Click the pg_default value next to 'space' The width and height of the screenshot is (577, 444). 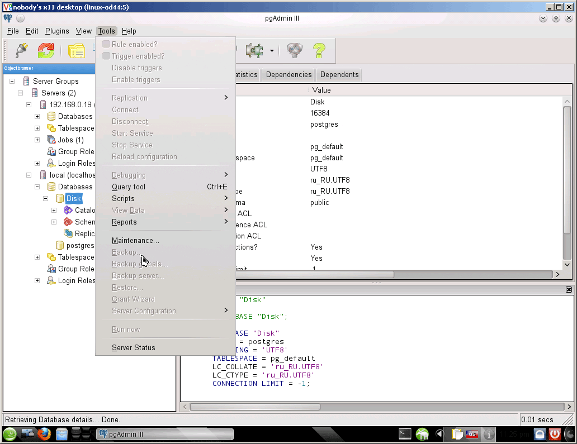click(x=327, y=157)
